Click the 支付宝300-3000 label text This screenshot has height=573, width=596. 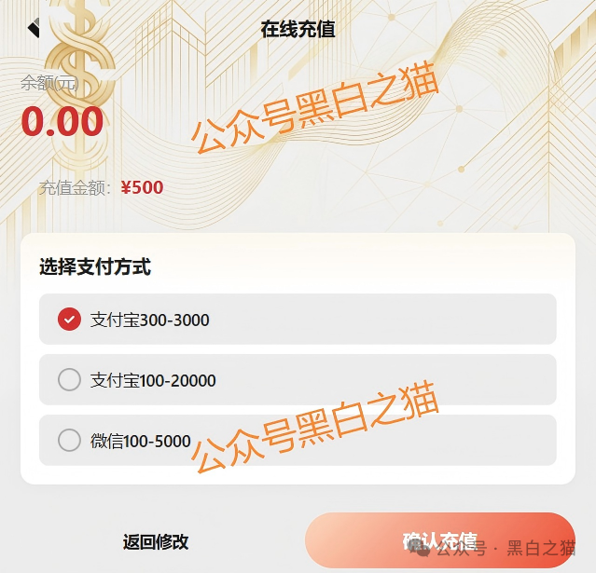[149, 320]
